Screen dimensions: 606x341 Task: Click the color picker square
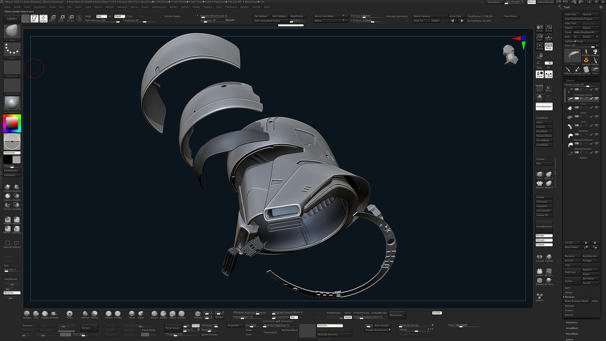[12, 123]
